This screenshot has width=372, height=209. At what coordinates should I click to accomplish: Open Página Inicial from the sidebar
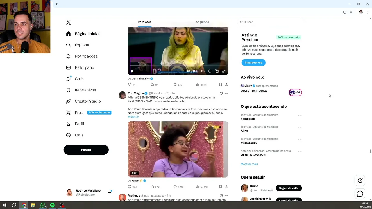pyautogui.click(x=83, y=34)
